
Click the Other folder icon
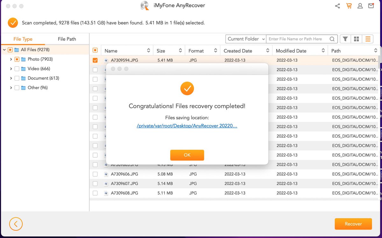pyautogui.click(x=23, y=88)
